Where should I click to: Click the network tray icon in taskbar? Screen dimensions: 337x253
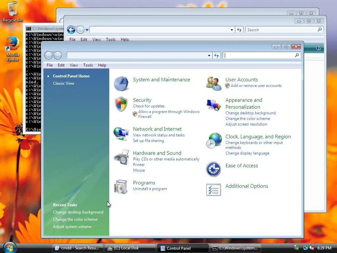305,248
